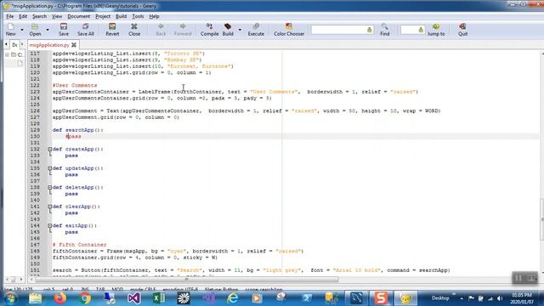Collapse the C: tree node in sidebar
The image size is (544, 306).
(7, 54)
